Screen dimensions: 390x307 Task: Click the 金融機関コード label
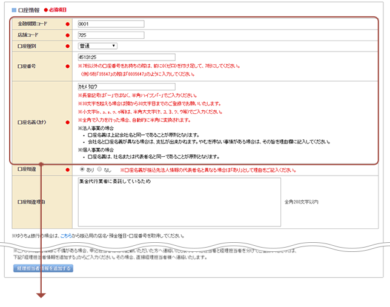[32, 24]
